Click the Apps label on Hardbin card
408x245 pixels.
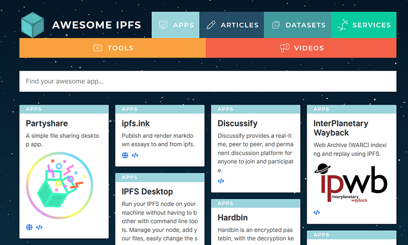tap(226, 203)
